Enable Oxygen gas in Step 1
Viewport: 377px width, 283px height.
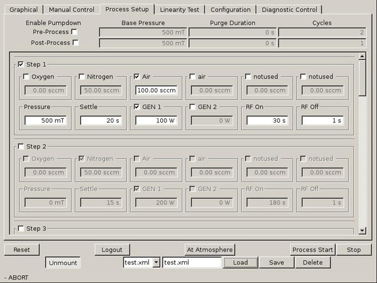(26, 77)
